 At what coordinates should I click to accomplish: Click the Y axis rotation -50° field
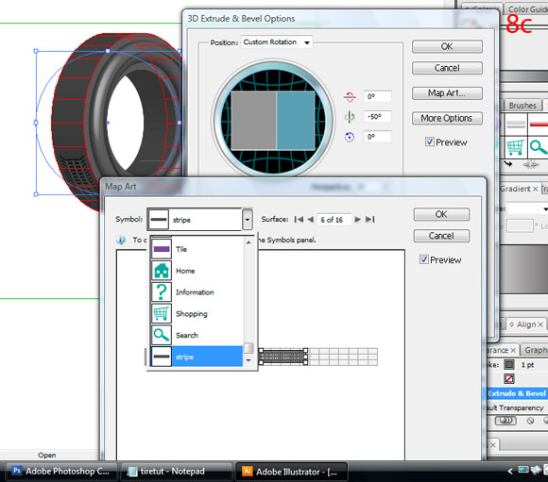coord(377,117)
